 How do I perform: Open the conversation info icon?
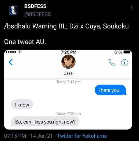[125, 63]
